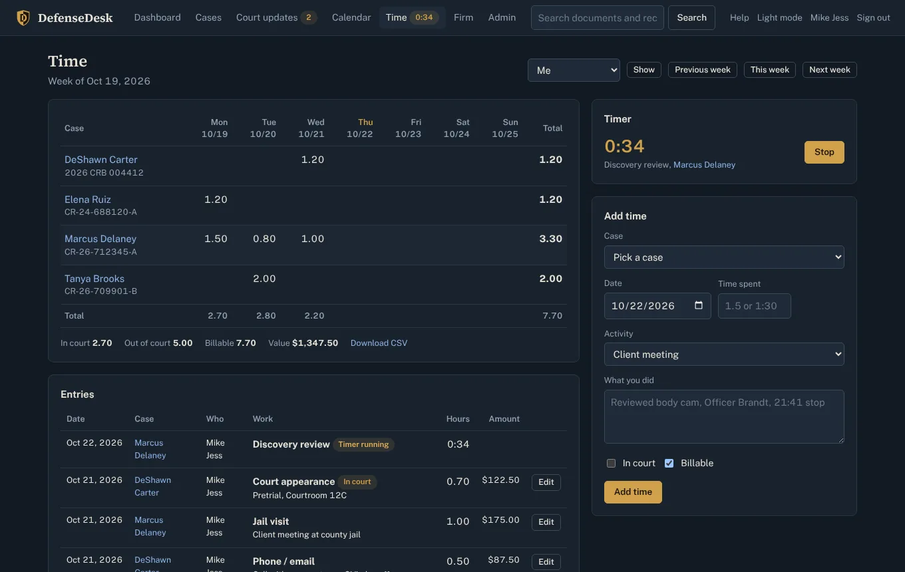905x572 pixels.
Task: Open the Admin nav item
Action: pos(502,17)
